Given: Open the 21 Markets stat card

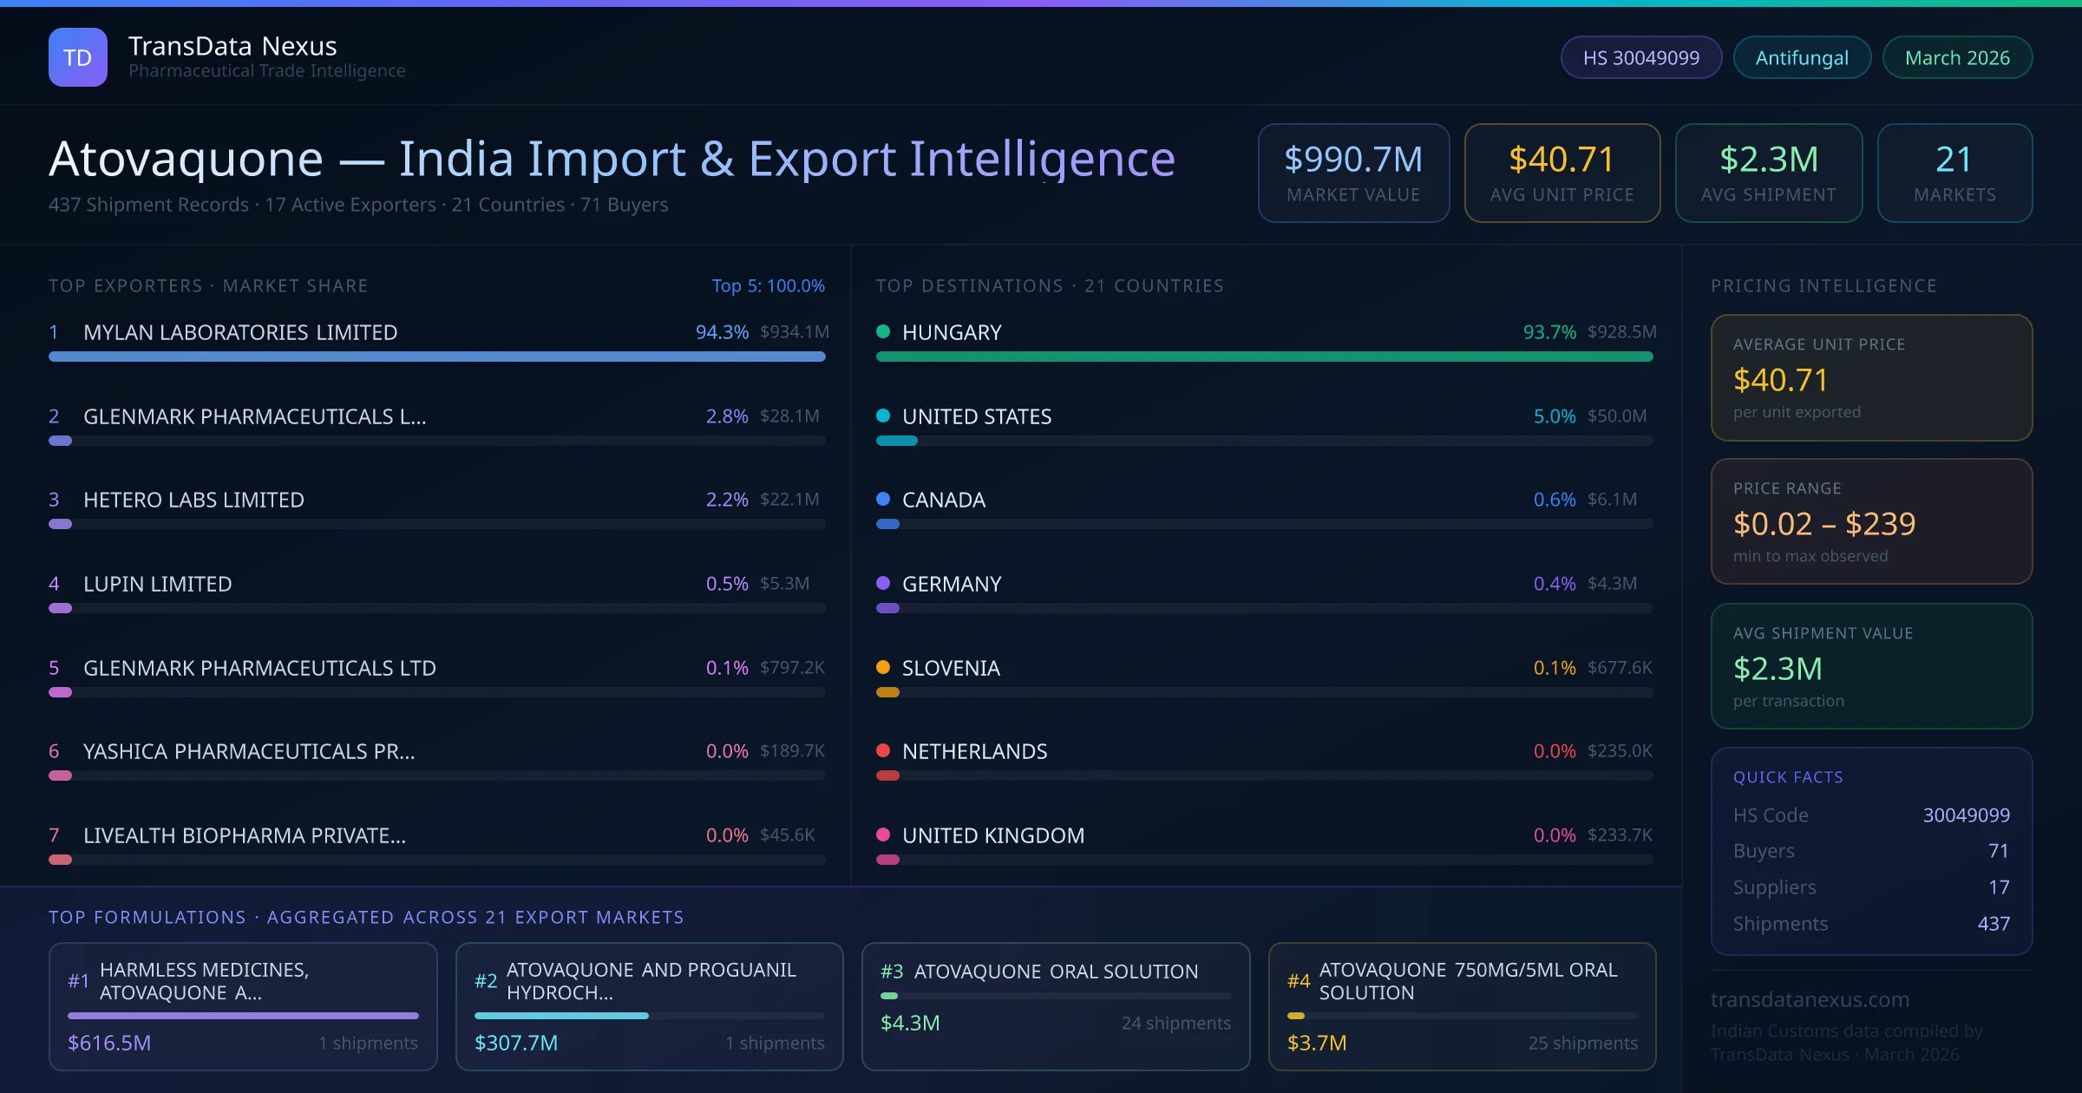Looking at the screenshot, I should [x=1954, y=173].
